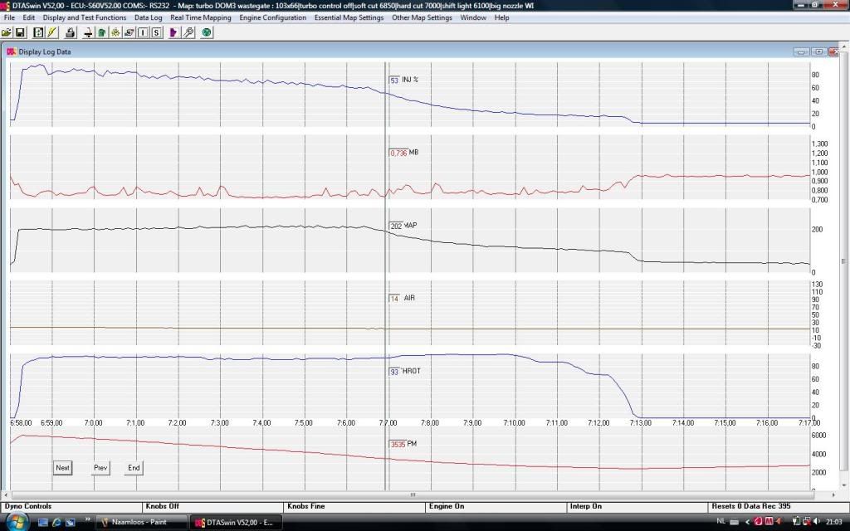Click the padlock toolbar icon
The height and width of the screenshot is (531, 850).
71,32
